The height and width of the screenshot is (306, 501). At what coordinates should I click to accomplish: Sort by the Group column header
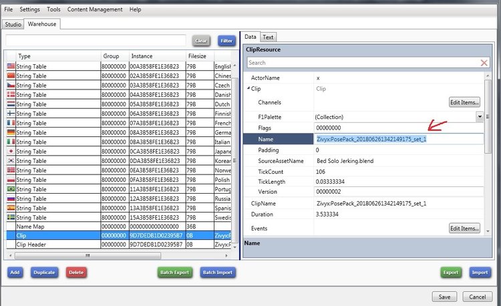[x=115, y=56]
